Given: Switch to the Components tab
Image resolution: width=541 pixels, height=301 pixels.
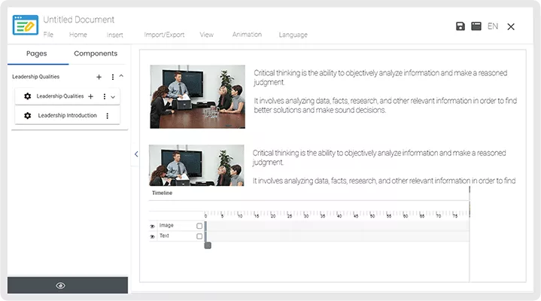Looking at the screenshot, I should click(96, 53).
